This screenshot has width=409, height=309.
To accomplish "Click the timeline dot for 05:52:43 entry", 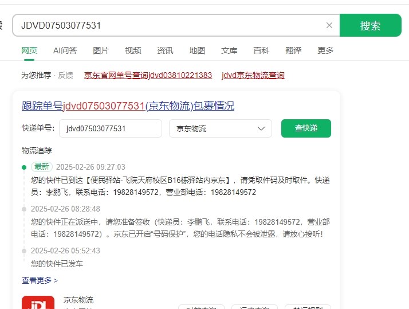I will point(24,251).
